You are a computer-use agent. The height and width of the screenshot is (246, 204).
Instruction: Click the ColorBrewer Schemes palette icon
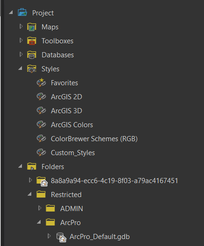tap(41, 138)
